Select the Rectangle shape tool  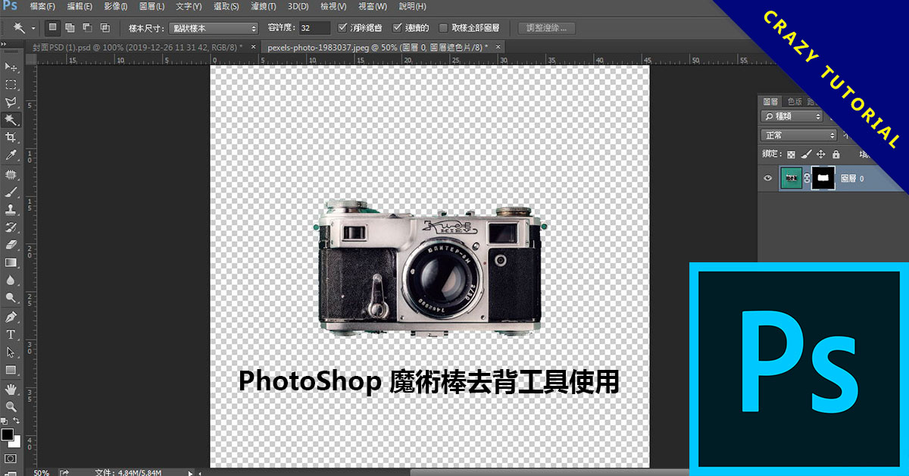coord(11,369)
